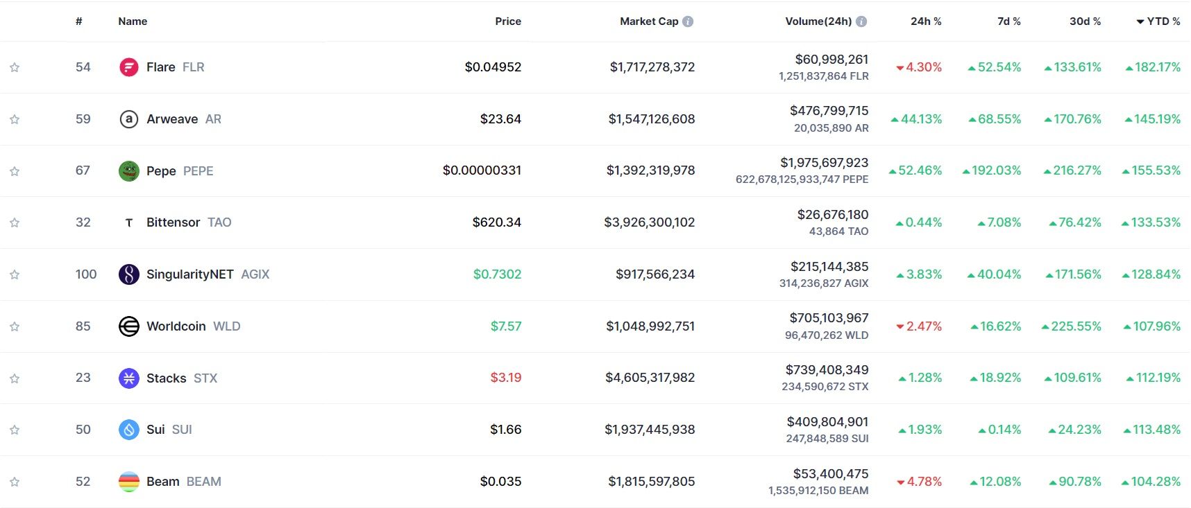Toggle the watchlist star for Pepe

[x=15, y=171]
